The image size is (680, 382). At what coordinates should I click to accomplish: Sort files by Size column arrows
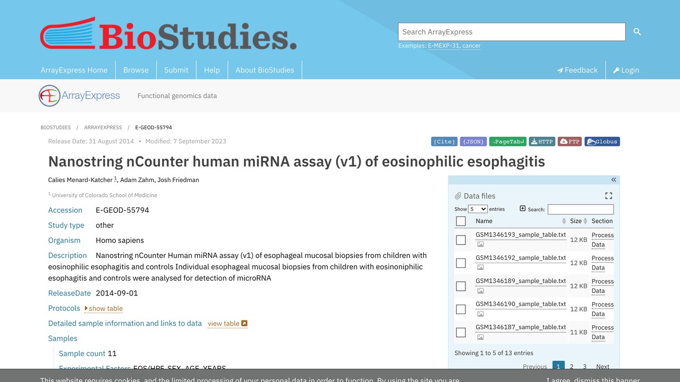(585, 221)
